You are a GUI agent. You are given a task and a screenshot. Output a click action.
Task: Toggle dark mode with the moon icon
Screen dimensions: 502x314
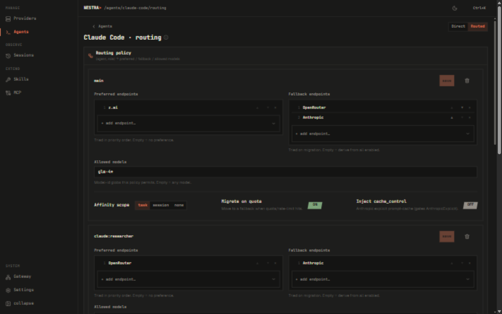coord(455,8)
